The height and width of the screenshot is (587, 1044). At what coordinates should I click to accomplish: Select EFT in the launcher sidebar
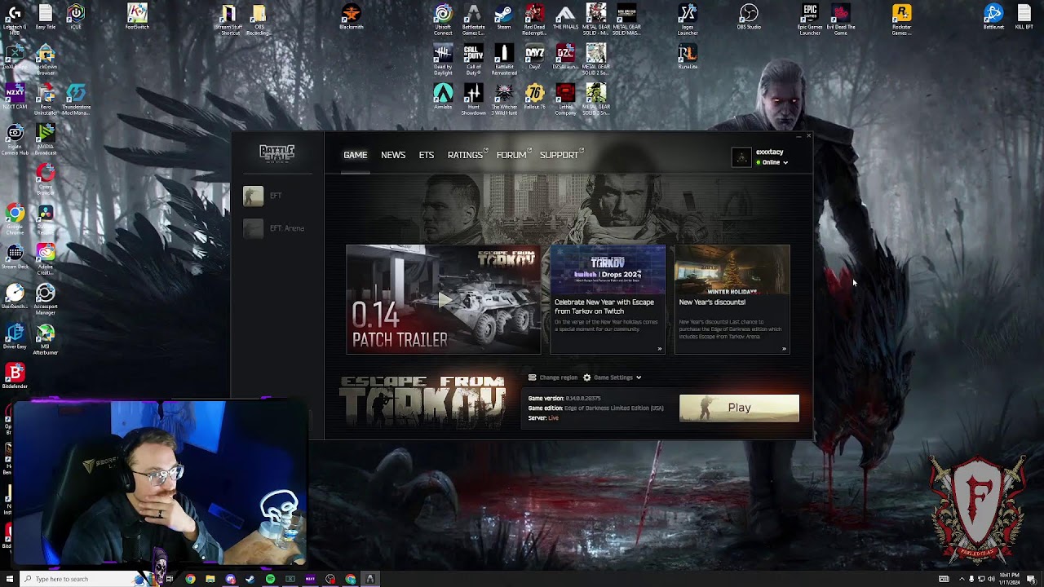point(263,196)
